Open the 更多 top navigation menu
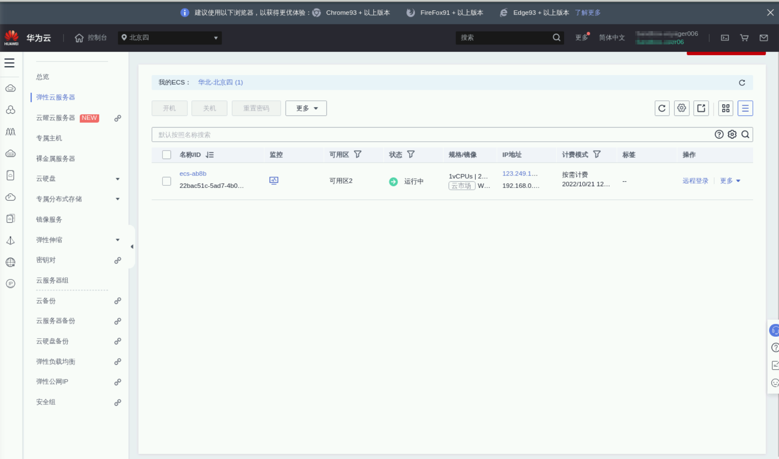779x459 pixels. [582, 38]
